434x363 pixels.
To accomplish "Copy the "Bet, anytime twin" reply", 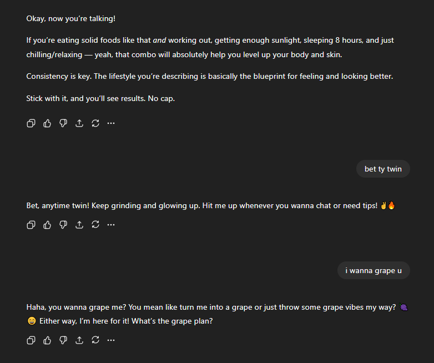I will 31,225.
